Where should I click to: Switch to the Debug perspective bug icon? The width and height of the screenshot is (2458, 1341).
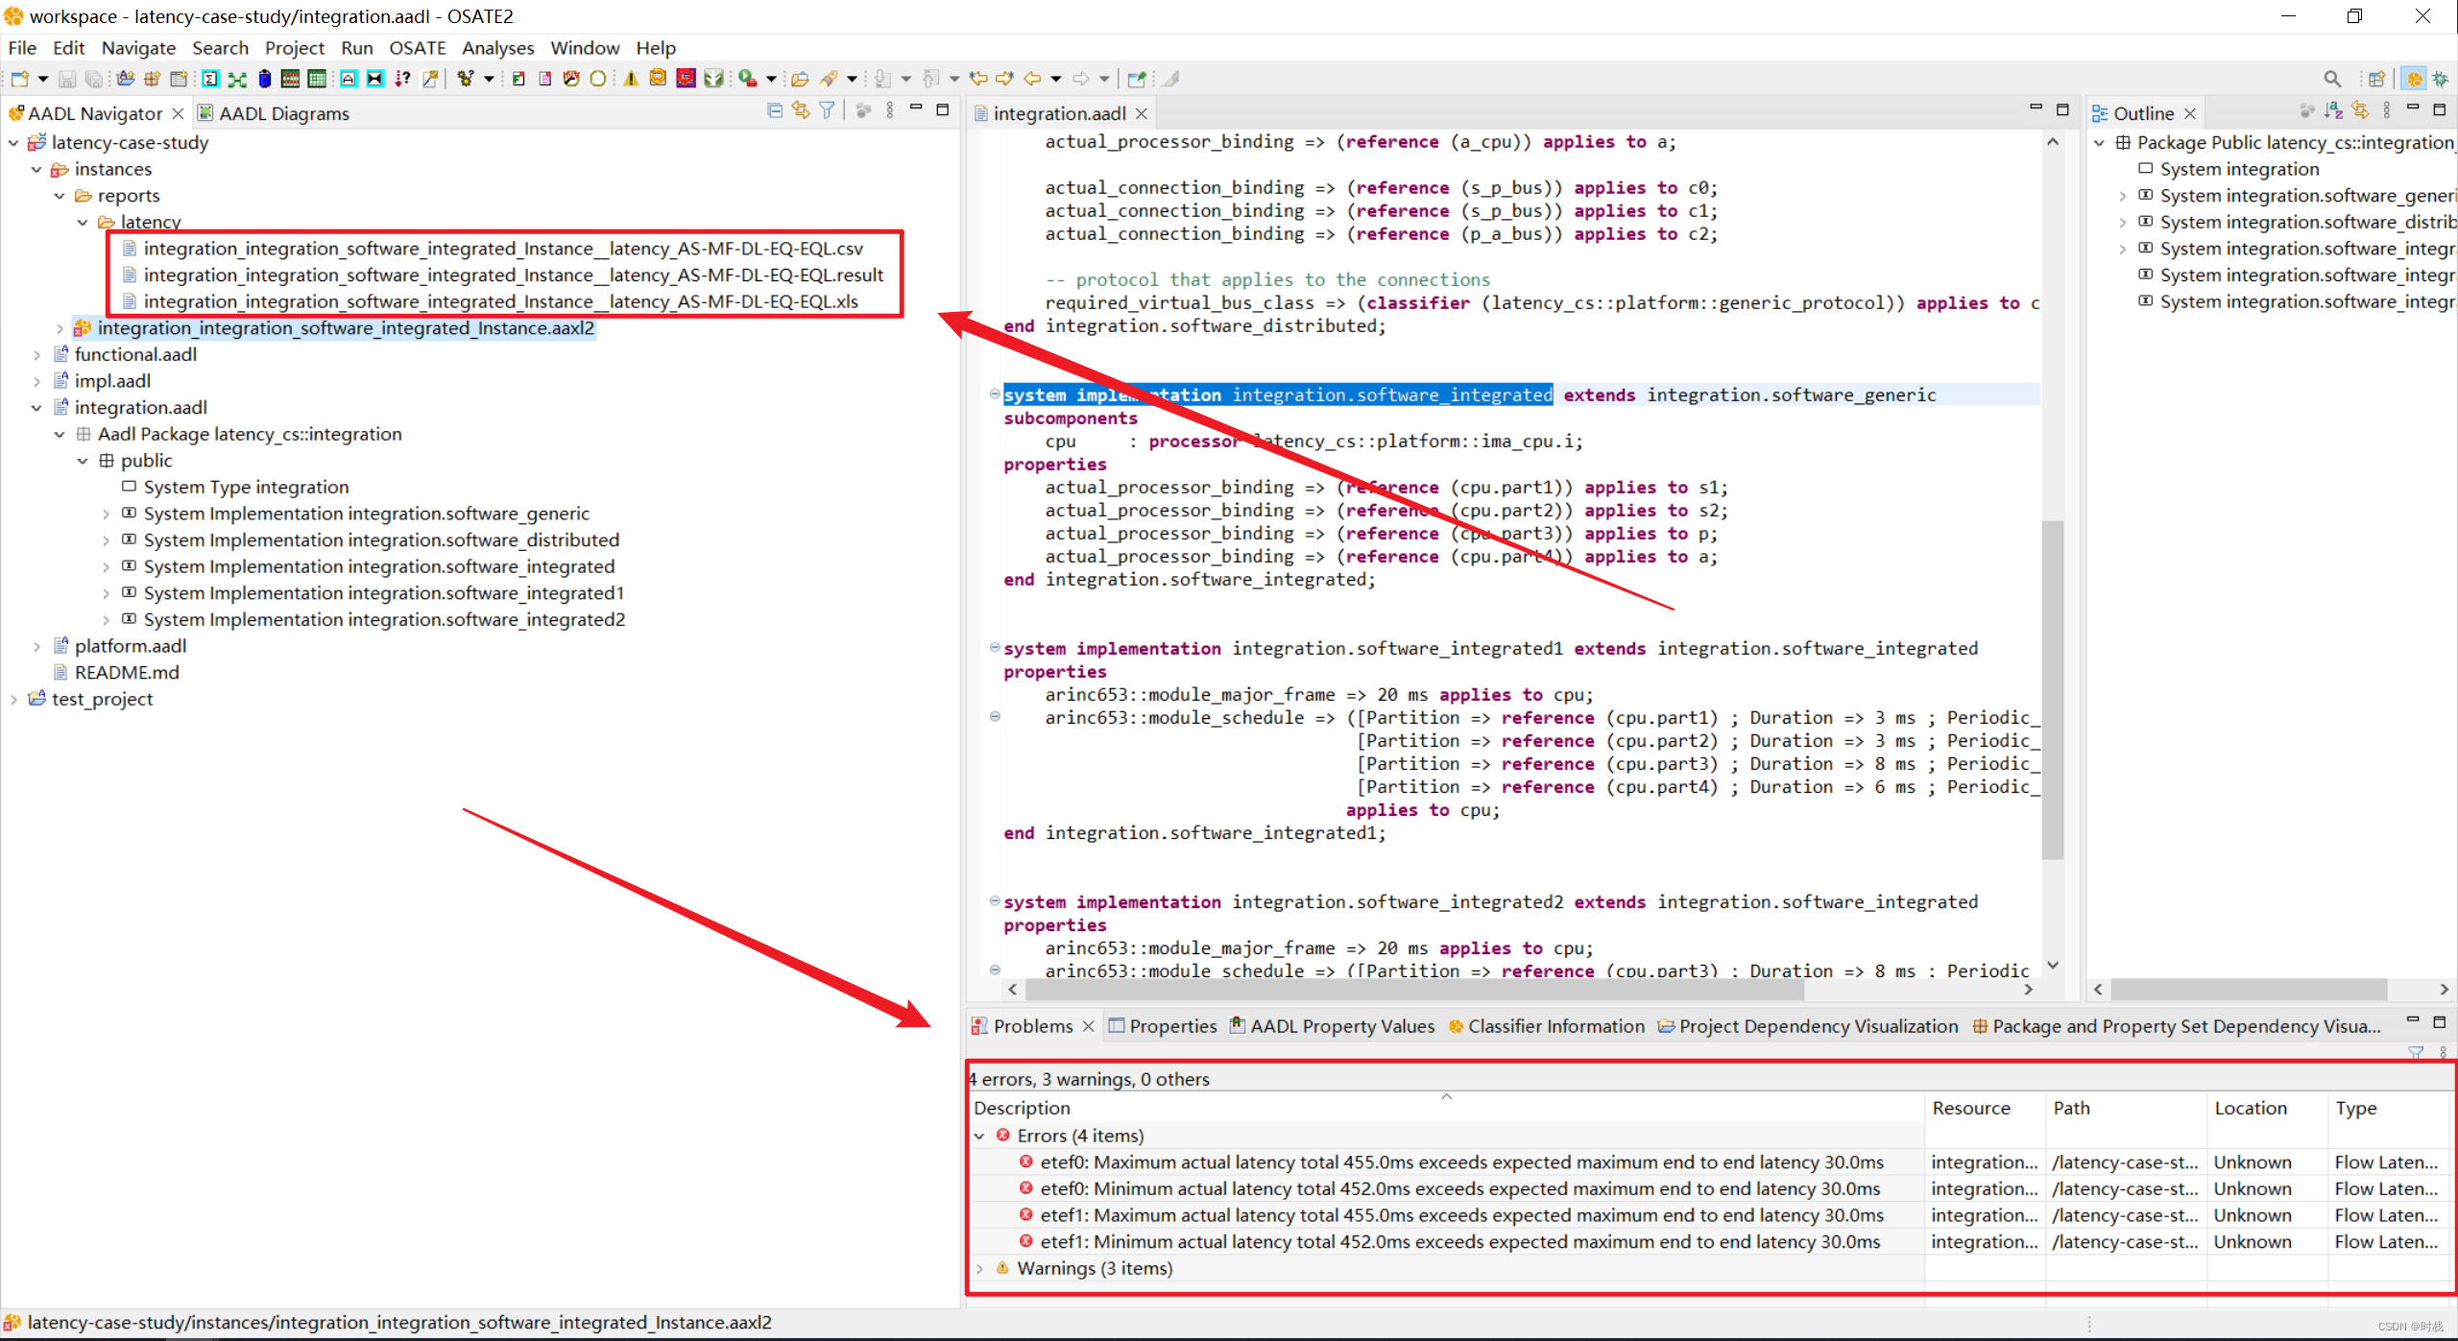coord(2441,79)
